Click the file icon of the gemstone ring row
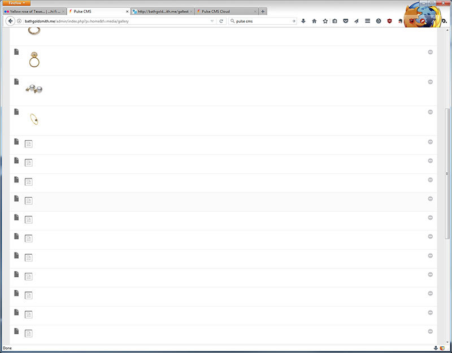 coord(16,52)
